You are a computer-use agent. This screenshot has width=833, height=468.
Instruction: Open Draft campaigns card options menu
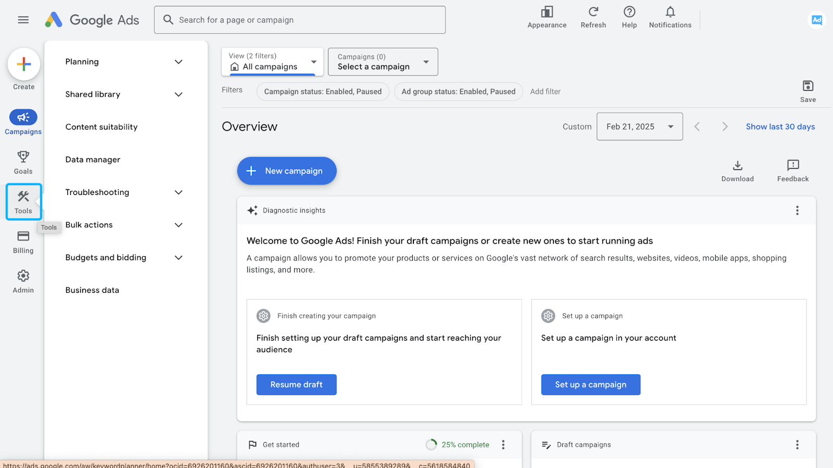point(797,445)
